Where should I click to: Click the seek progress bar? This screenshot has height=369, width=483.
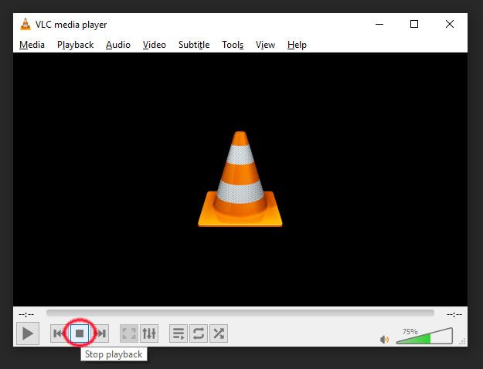point(240,313)
